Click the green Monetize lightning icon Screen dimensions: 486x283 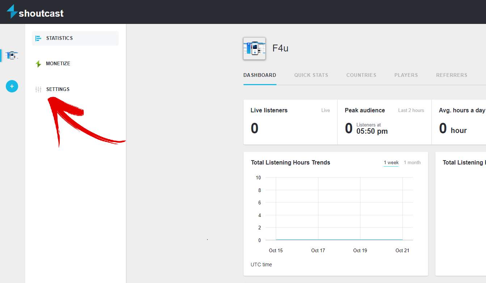tap(38, 64)
